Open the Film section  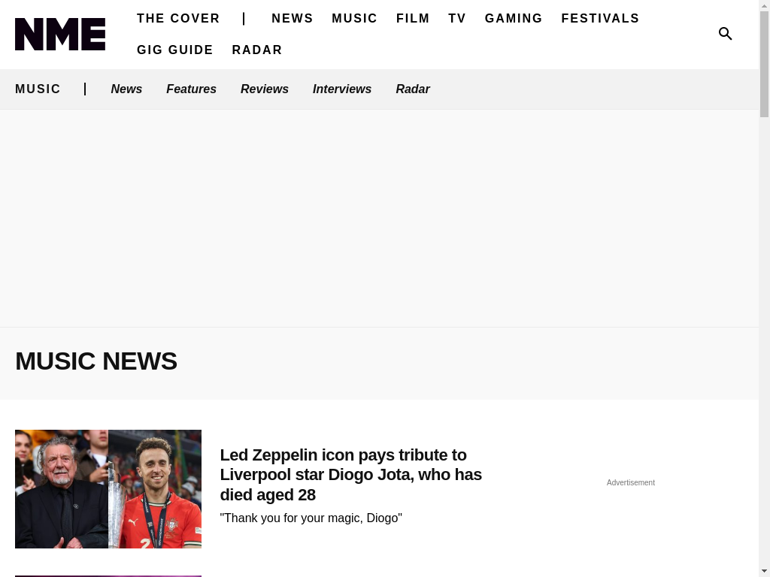[413, 18]
